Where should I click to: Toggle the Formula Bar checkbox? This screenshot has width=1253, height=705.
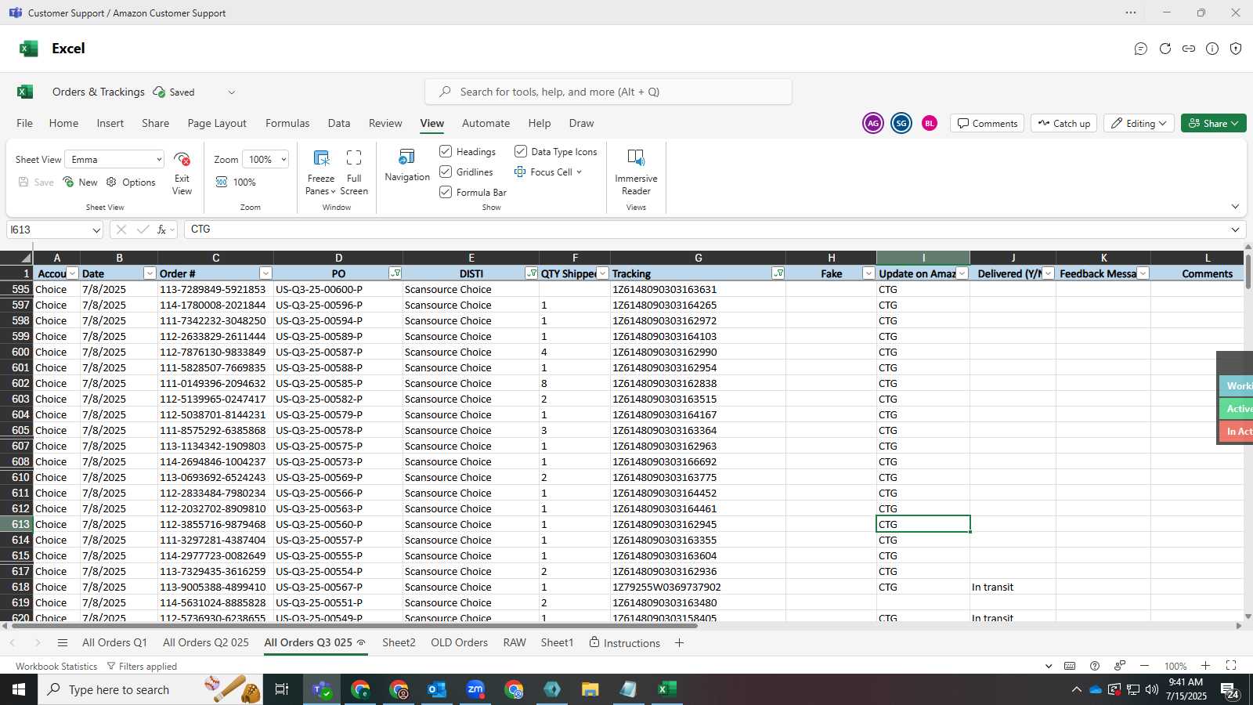[x=446, y=192]
